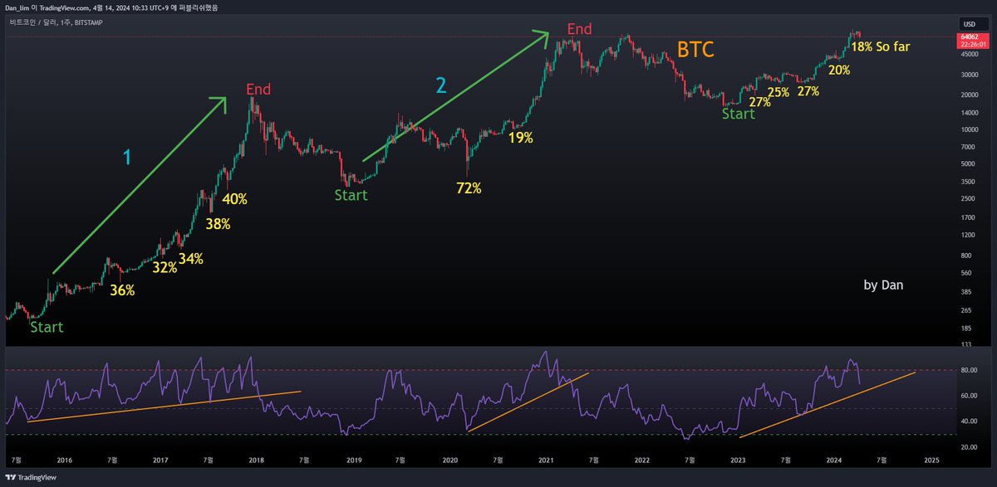Click the 1700 price axis value
Image resolution: width=997 pixels, height=487 pixels.
(966, 217)
